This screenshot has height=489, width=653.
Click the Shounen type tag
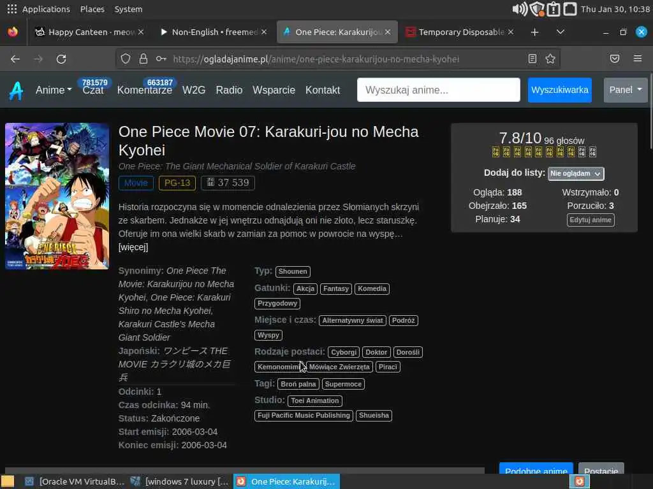click(x=293, y=271)
